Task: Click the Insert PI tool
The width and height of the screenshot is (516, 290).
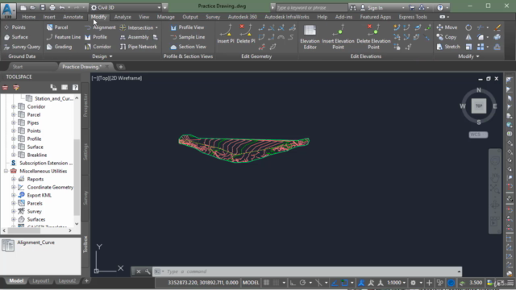Action: point(226,34)
